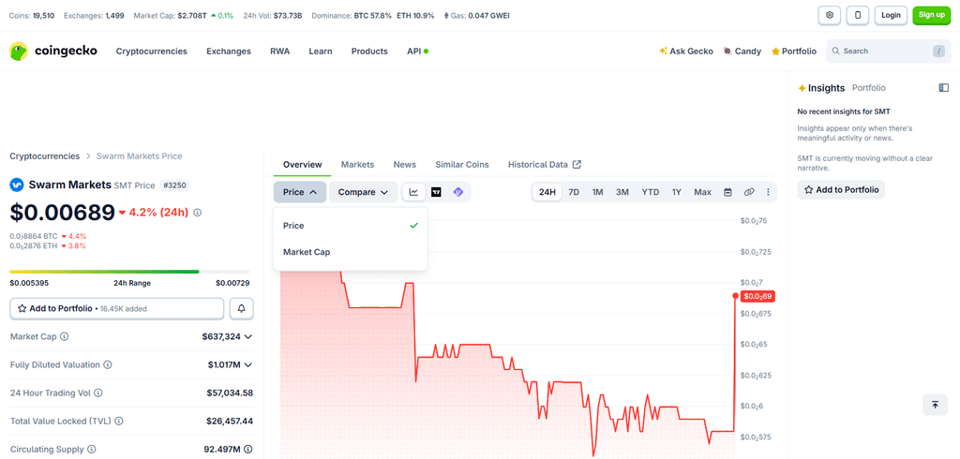Viewport: 960px width, 459px height.
Task: Click the 24h Range progress bar
Action: click(x=129, y=271)
